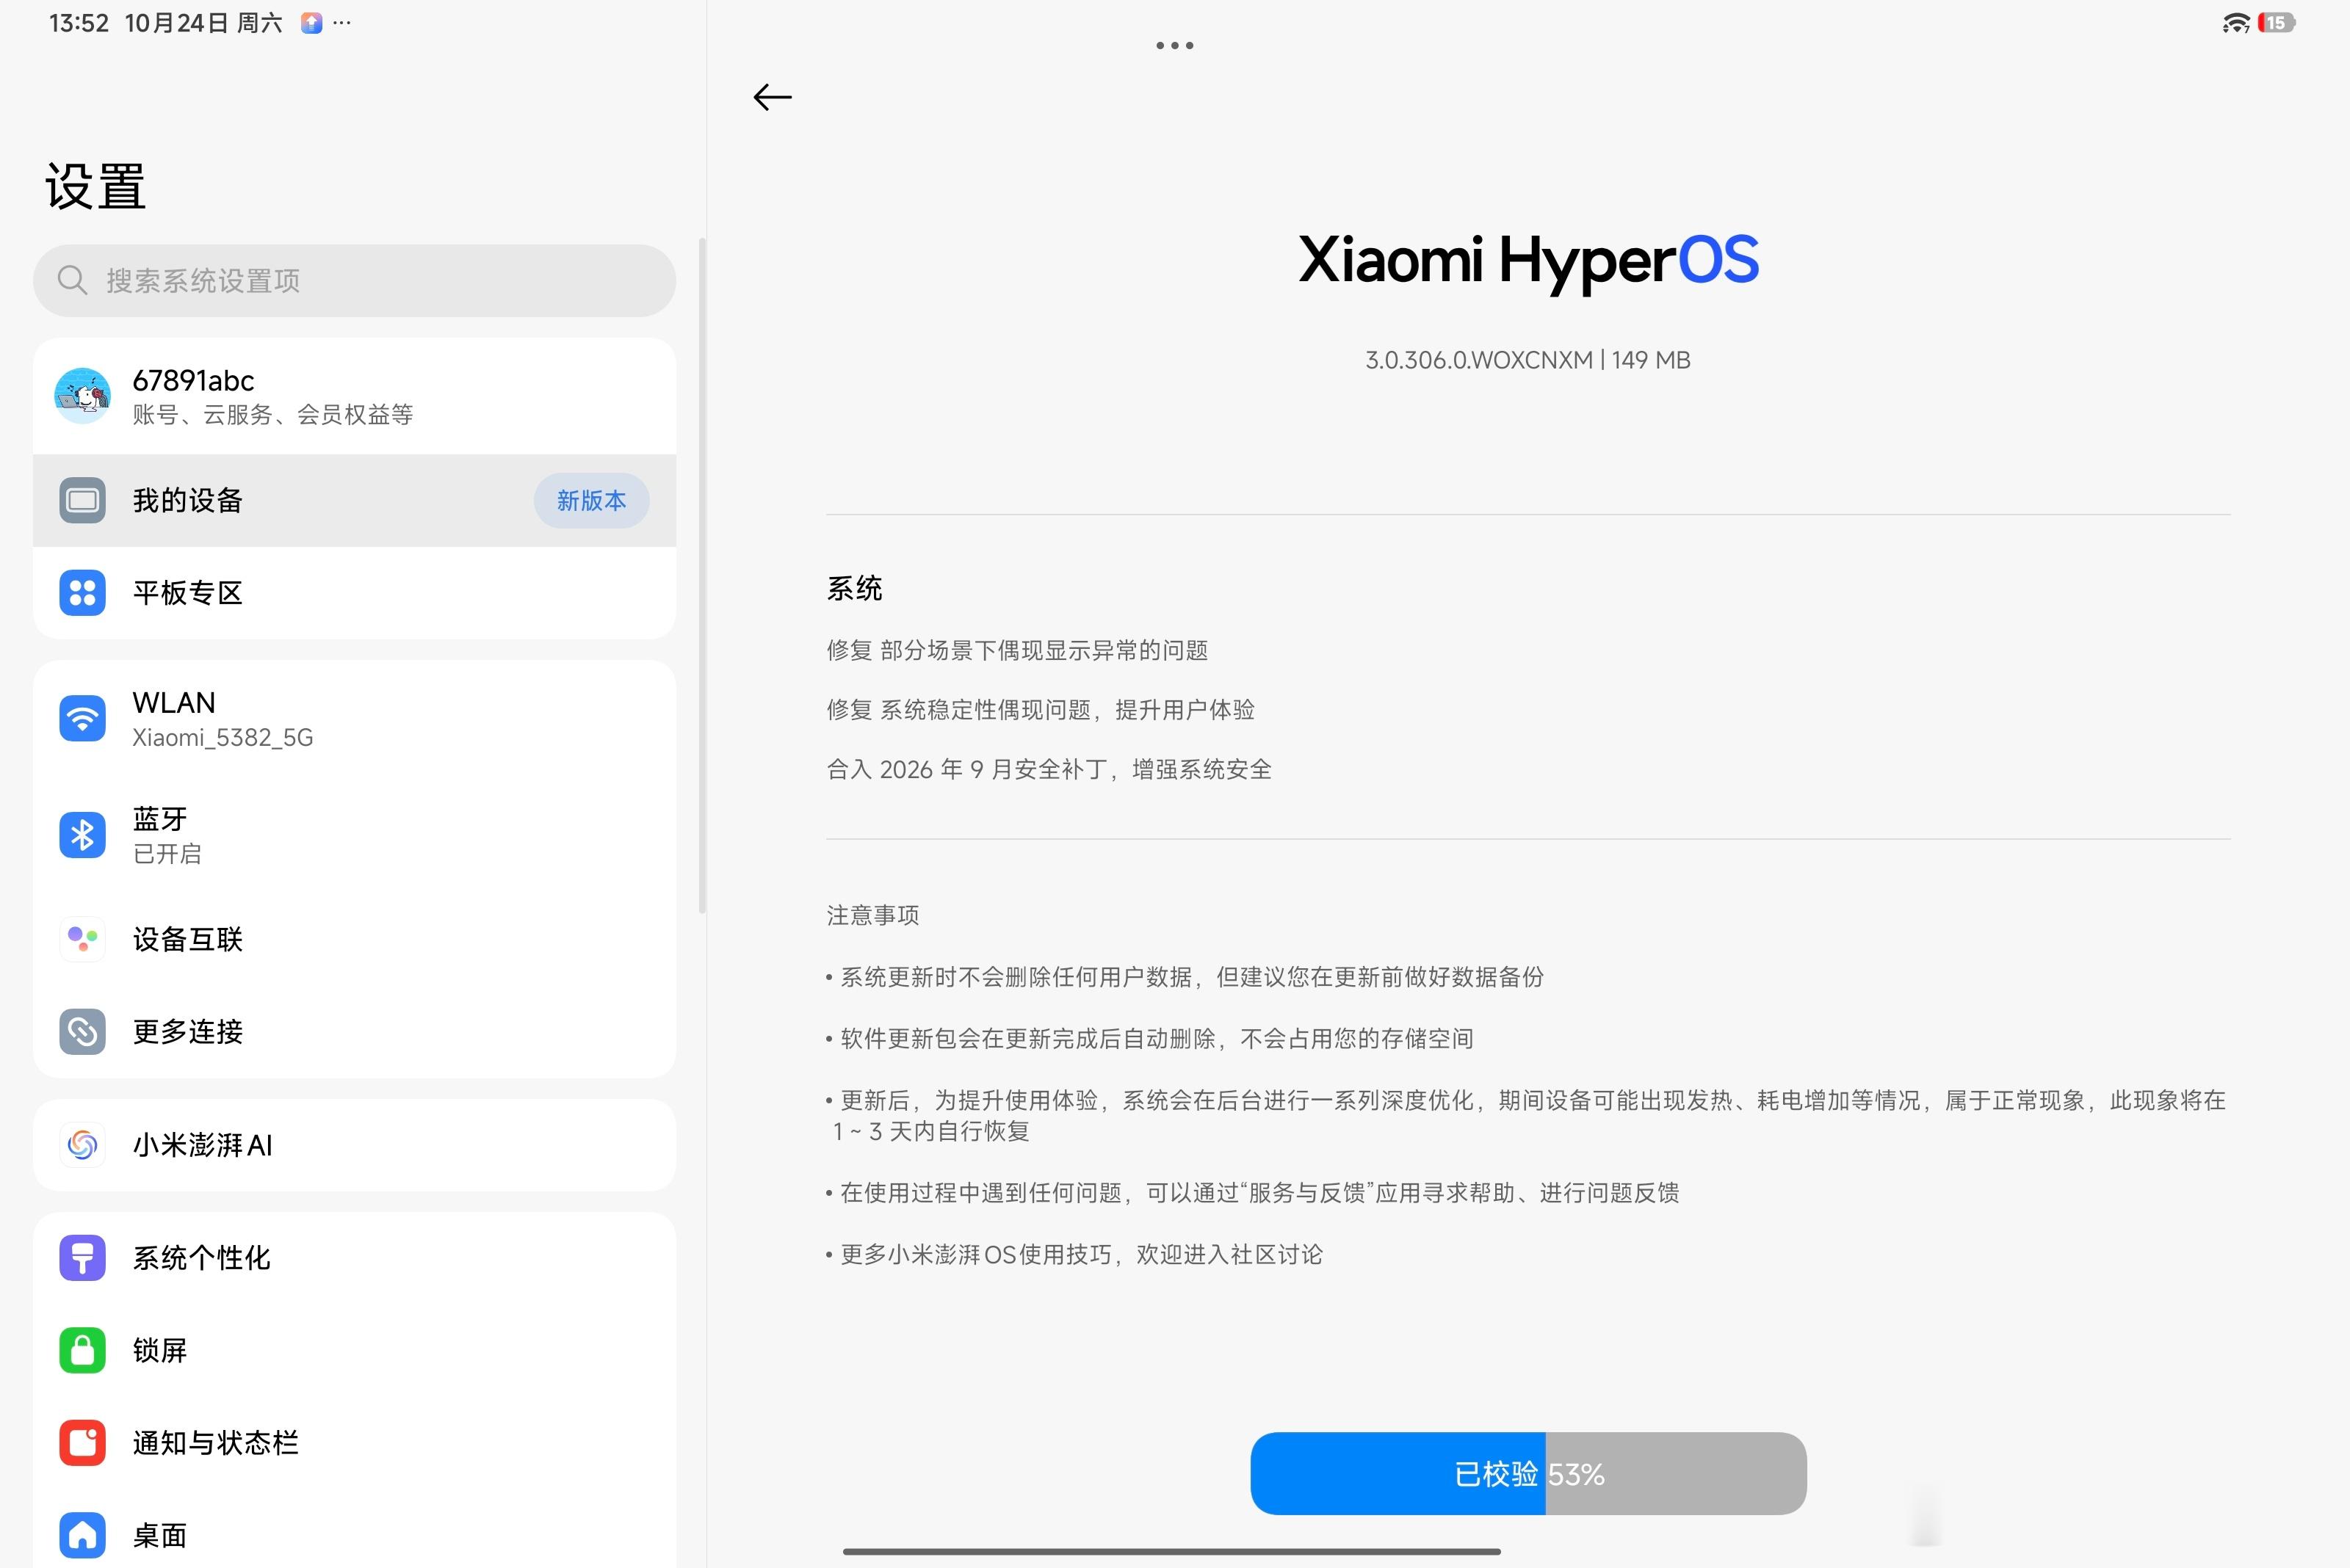Click status bar date 10月24日 周六
The height and width of the screenshot is (1568, 2350).
203,23
